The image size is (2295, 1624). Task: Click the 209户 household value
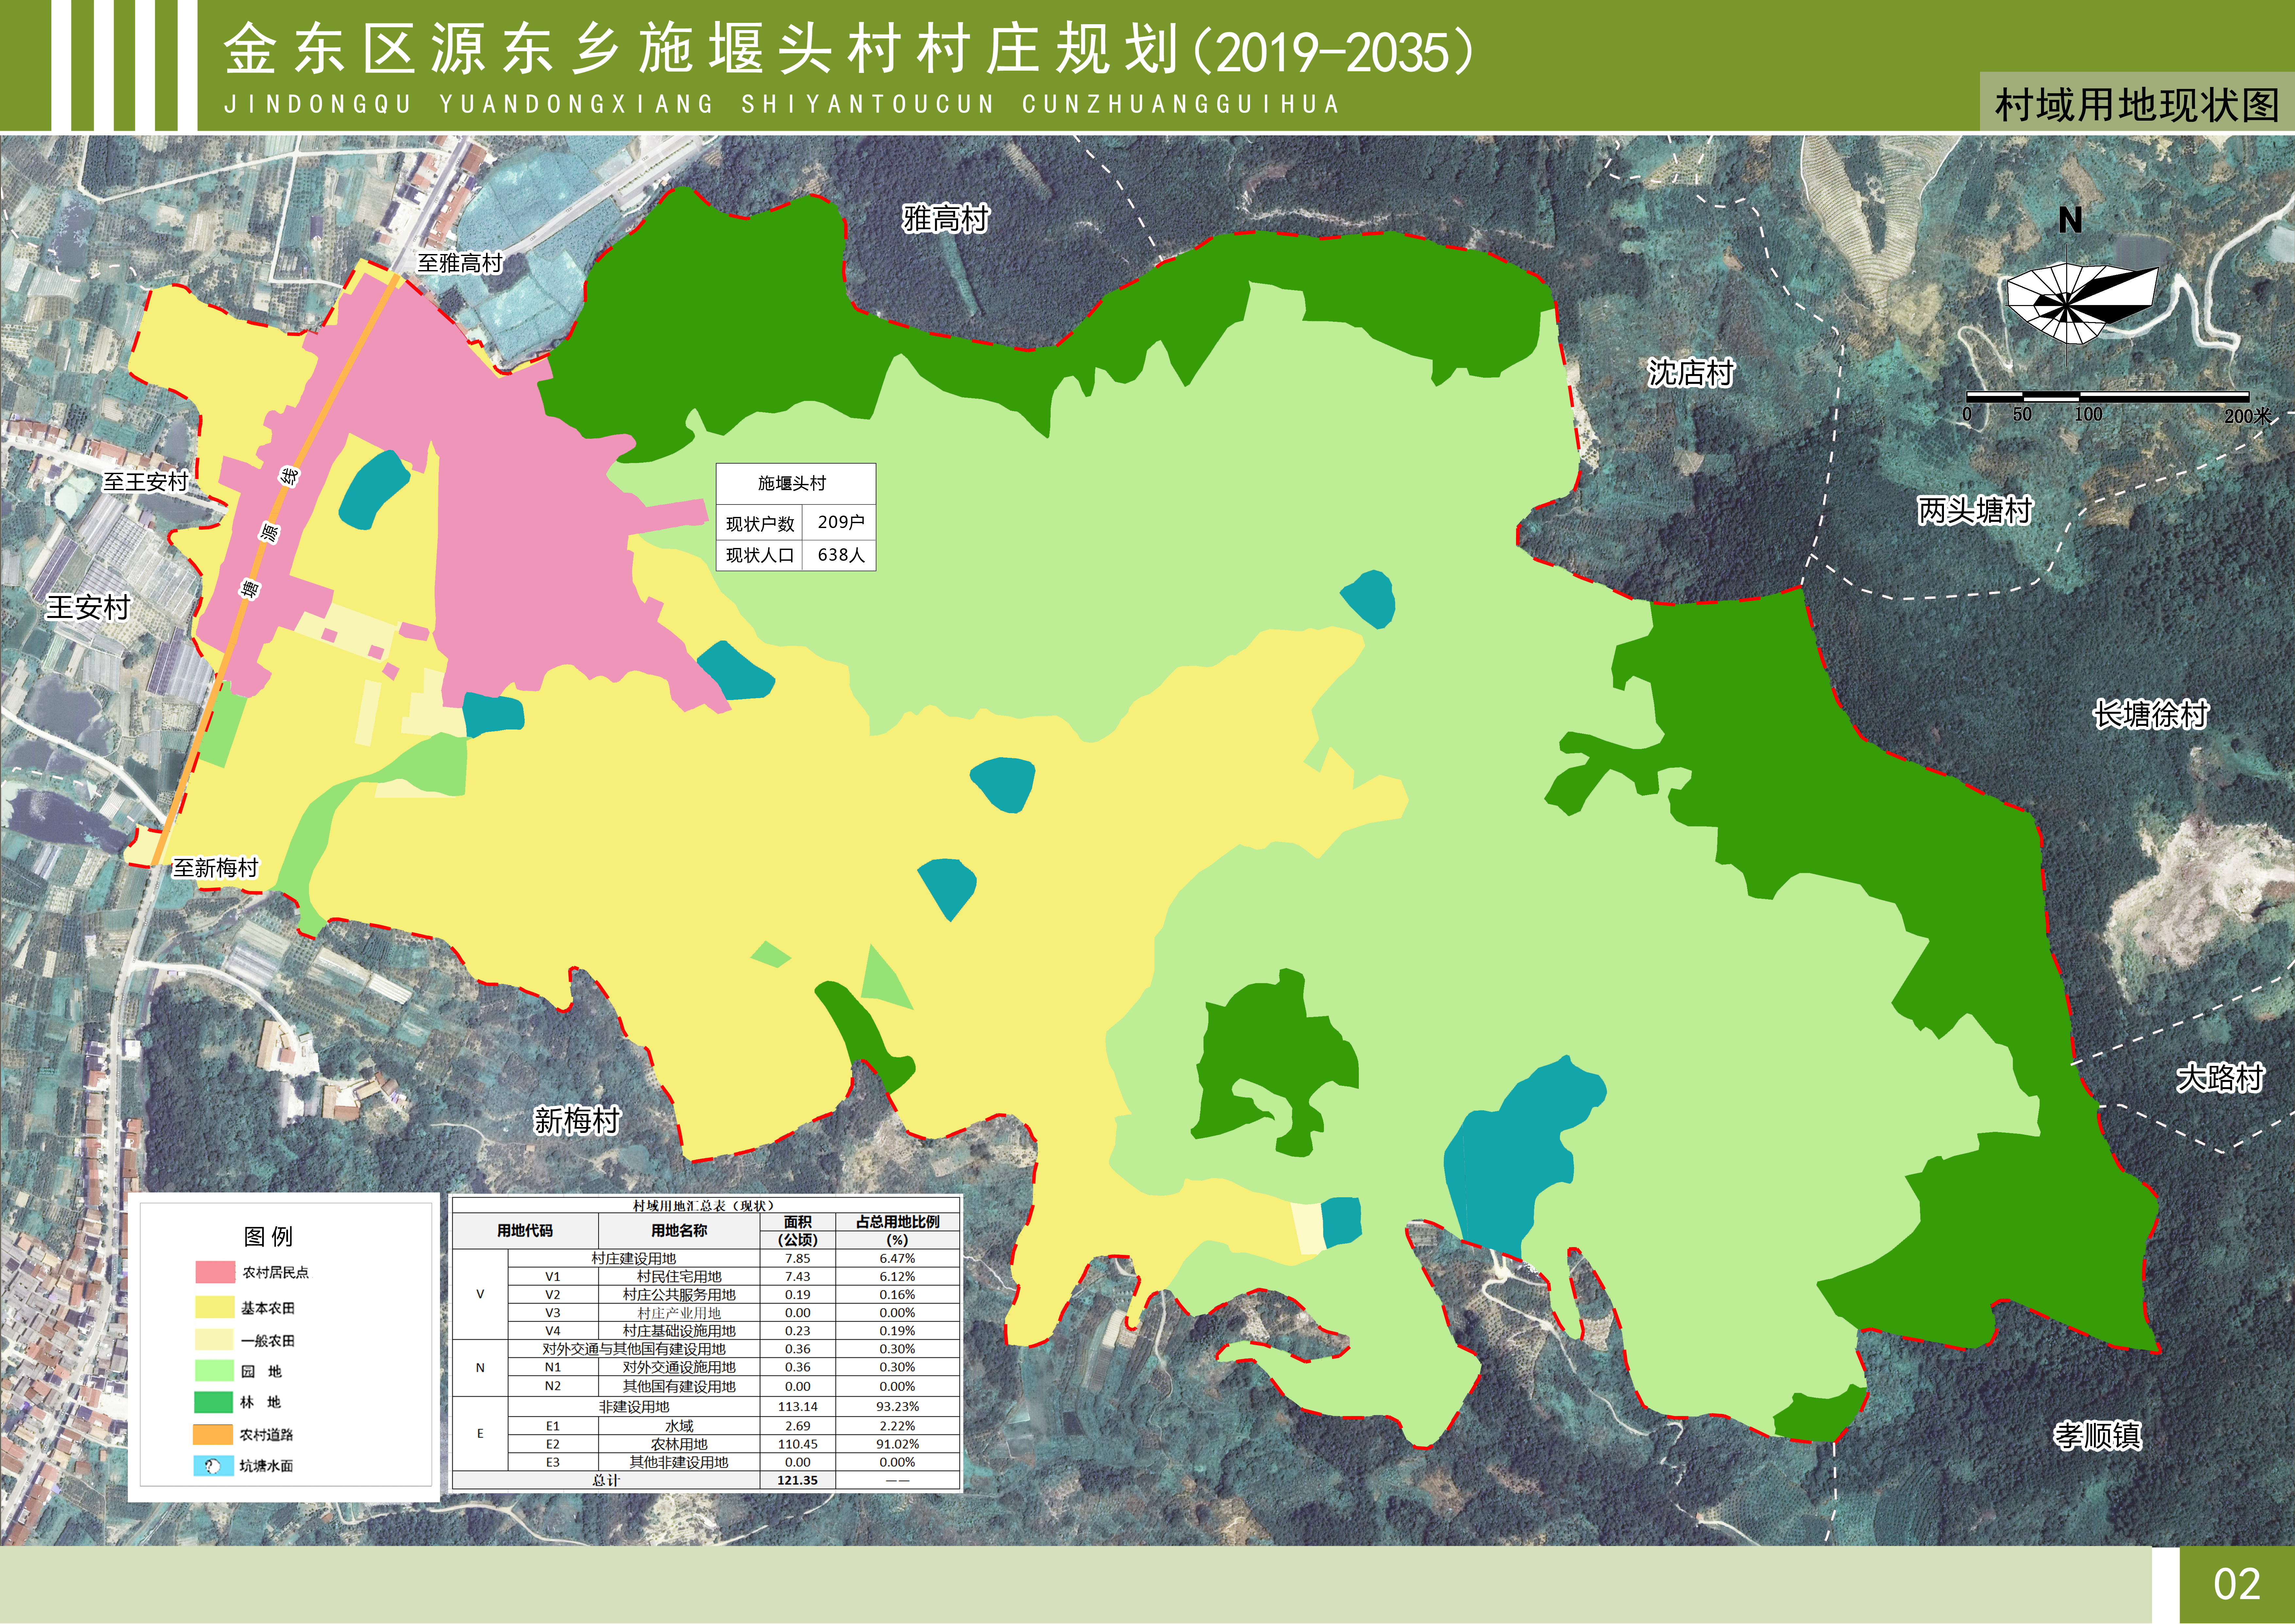pyautogui.click(x=841, y=522)
